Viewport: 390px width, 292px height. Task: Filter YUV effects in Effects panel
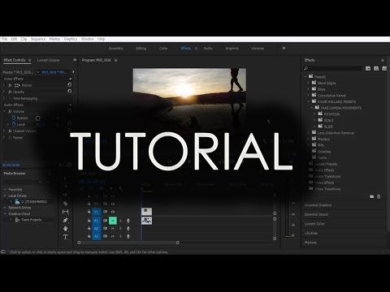pos(384,68)
